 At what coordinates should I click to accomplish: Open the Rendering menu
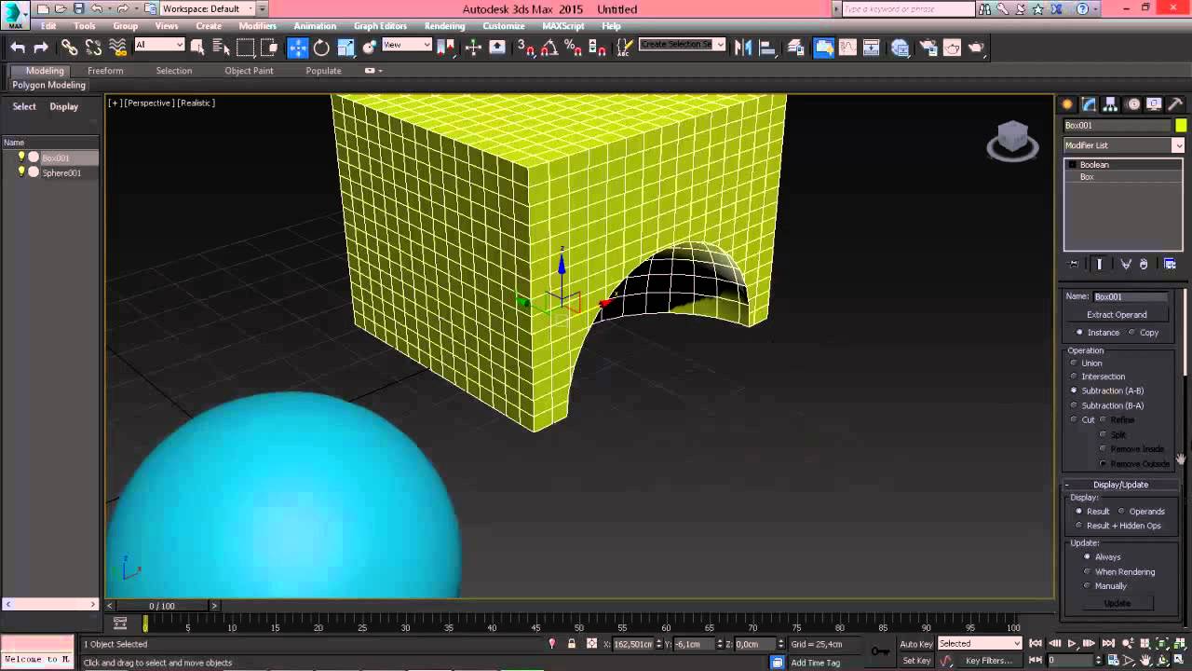click(x=444, y=26)
